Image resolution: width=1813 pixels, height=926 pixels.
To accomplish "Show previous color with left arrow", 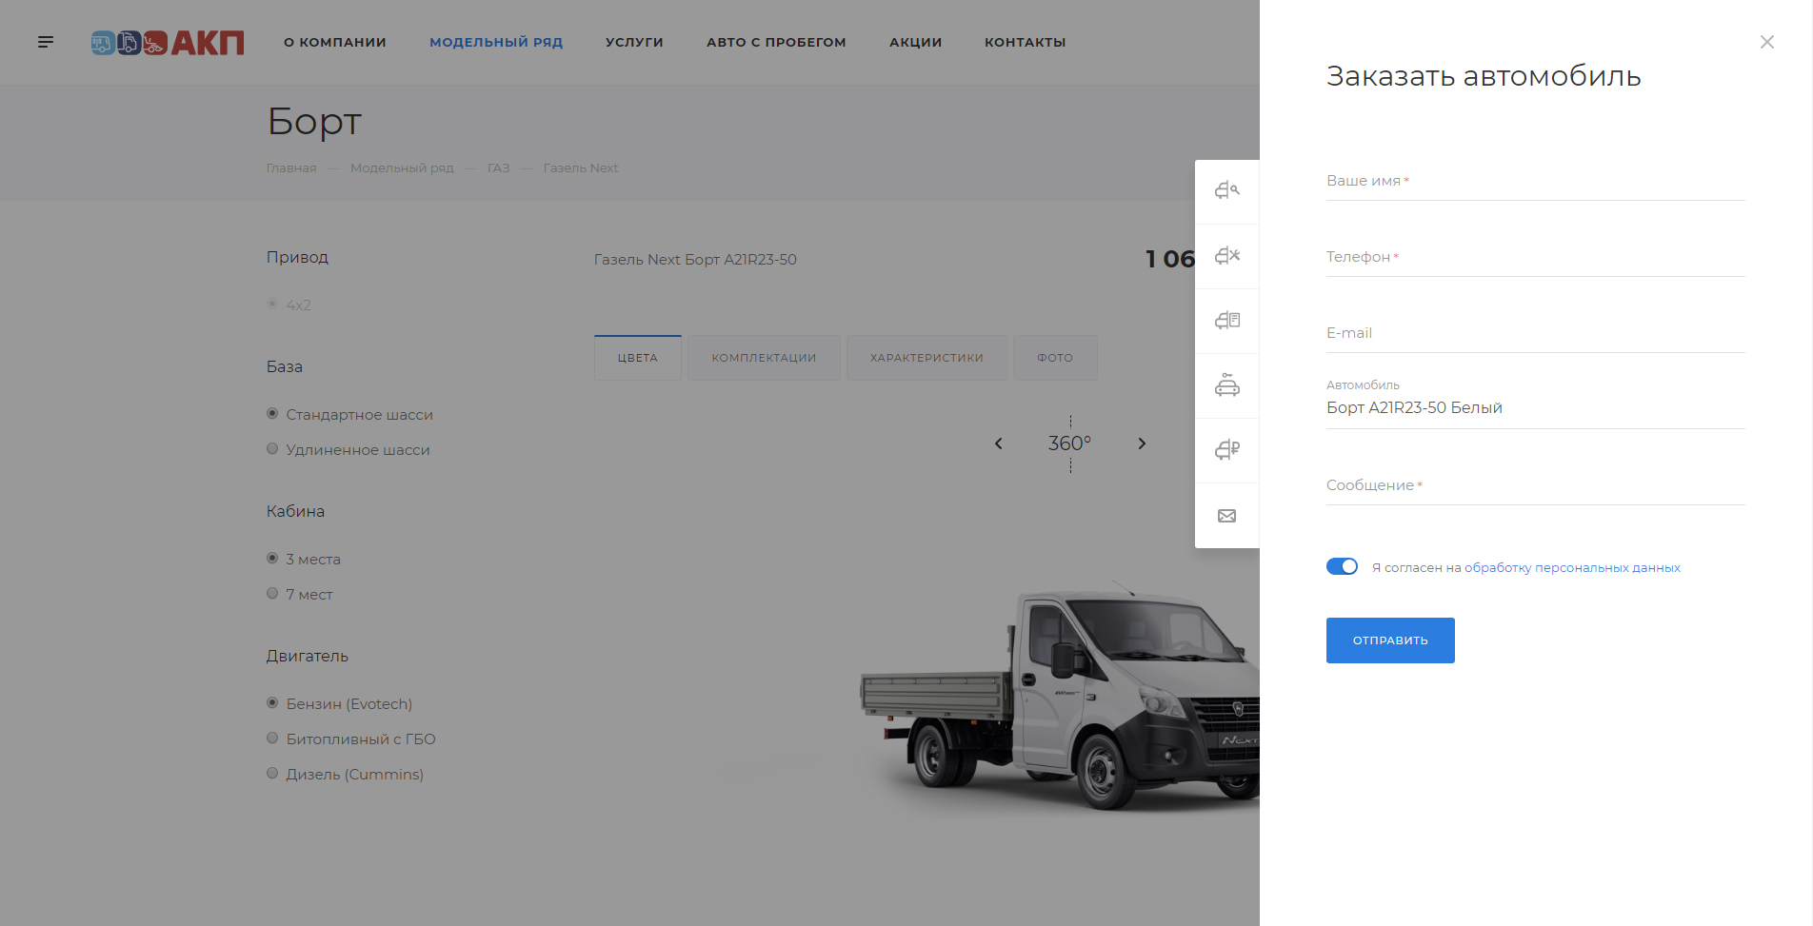I will click(x=998, y=443).
